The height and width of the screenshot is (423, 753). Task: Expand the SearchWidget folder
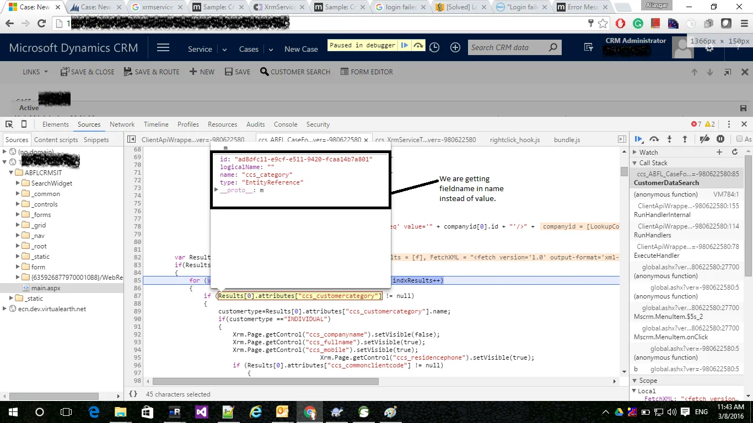click(x=18, y=183)
